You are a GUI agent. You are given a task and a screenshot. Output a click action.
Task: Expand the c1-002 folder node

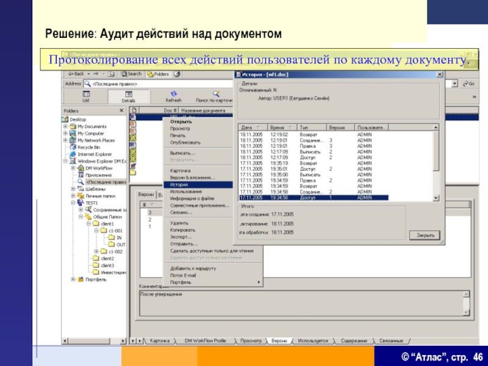(x=96, y=251)
